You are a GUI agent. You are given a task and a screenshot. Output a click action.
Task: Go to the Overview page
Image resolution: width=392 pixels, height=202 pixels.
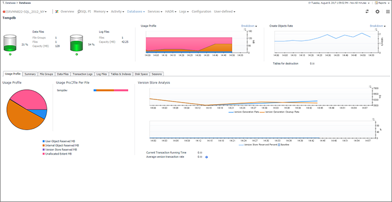67,12
